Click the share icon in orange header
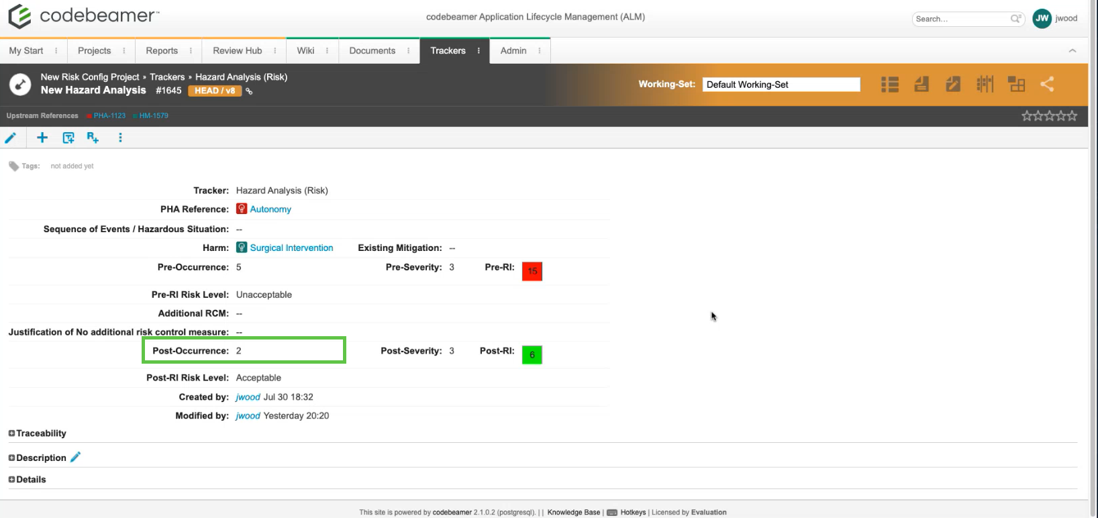 coord(1047,84)
